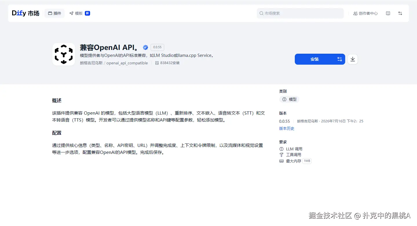Viewport: 417px width, 226px height.
Task: Open the 插件 tab
Action: [x=54, y=13]
